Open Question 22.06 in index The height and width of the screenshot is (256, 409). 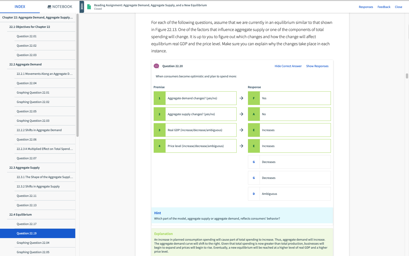tap(45, 139)
